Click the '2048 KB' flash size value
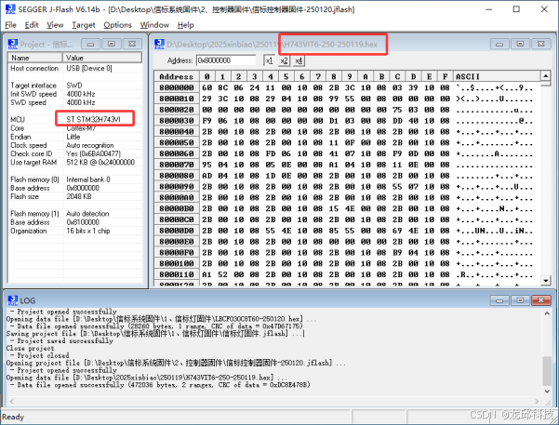This screenshot has width=559, height=425. tap(79, 196)
